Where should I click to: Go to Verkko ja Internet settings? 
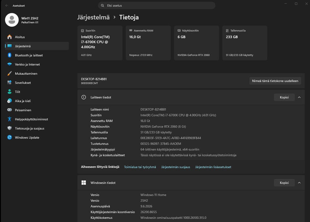coord(37,64)
